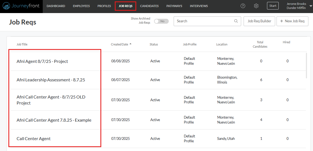The height and width of the screenshot is (151, 313).
Task: Click the 08/07/2025 created date
Action: pos(121,80)
